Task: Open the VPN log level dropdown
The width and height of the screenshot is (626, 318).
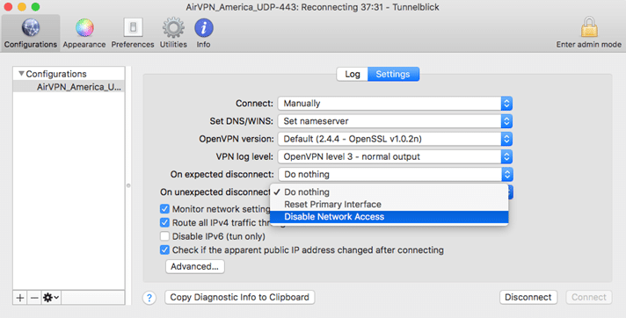Action: click(x=395, y=157)
